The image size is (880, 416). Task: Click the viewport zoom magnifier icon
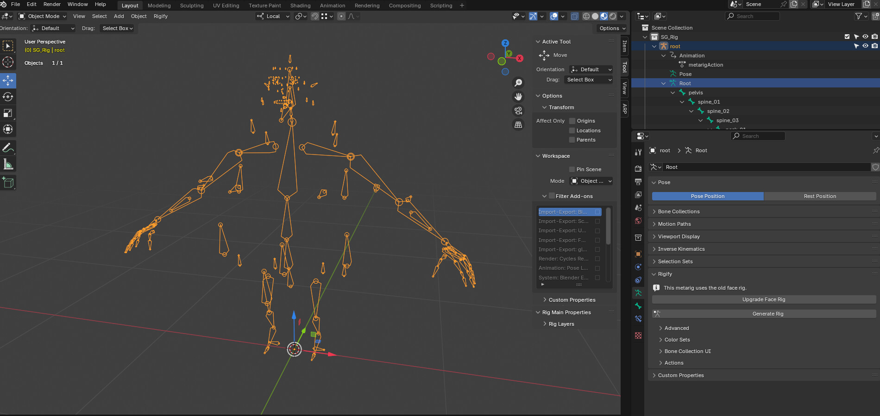click(518, 83)
